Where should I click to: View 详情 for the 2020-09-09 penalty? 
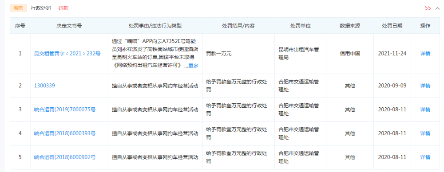point(425,86)
